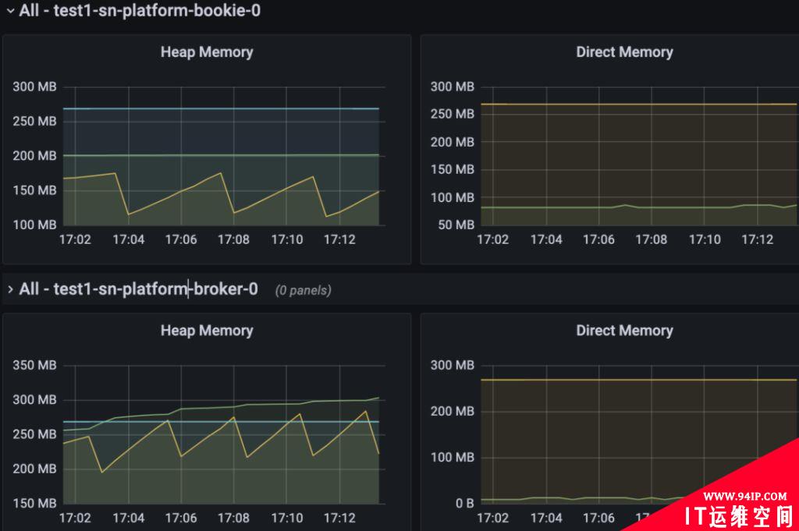799x531 pixels.
Task: Click 0 B axis label in broker Direct Memory
Action: 465,504
